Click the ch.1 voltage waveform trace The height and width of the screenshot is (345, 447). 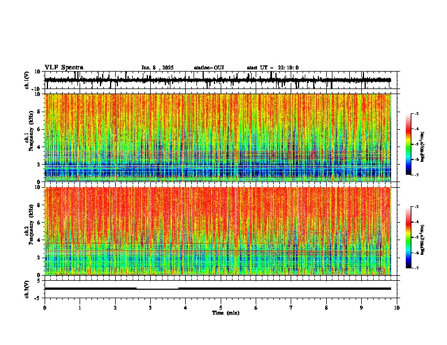[217, 80]
